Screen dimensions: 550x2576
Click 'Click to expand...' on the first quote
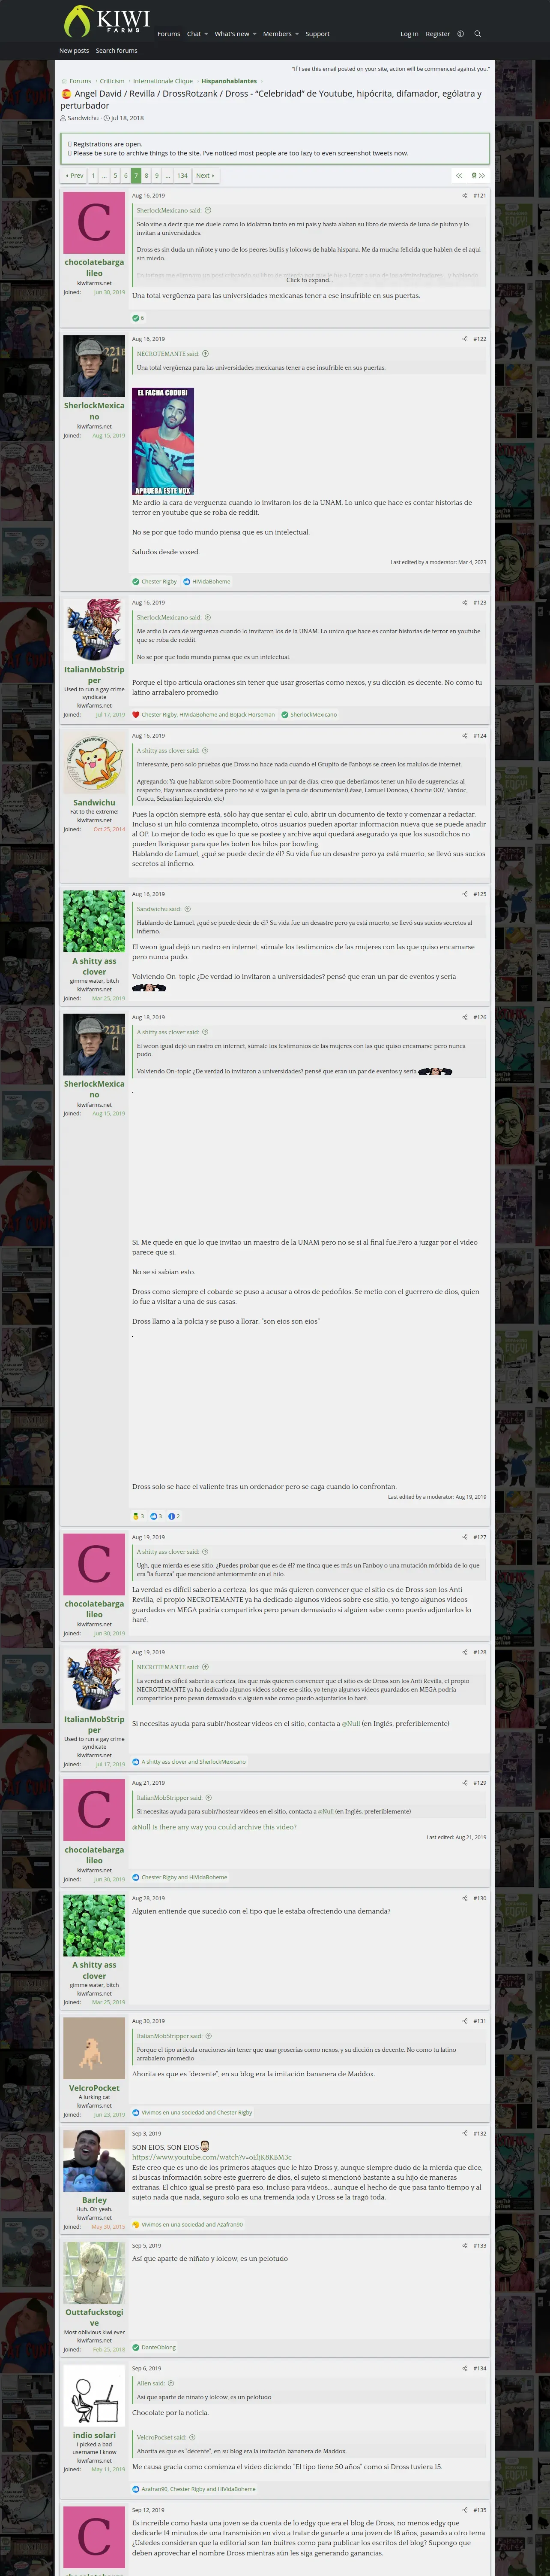point(309,280)
